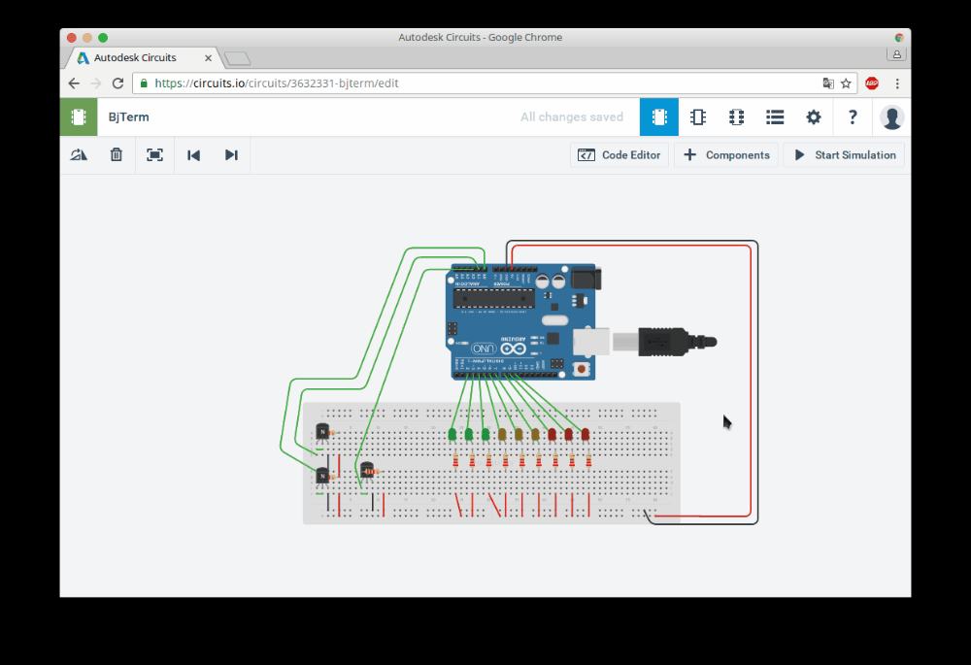The width and height of the screenshot is (971, 665).
Task: Open the Components panel
Action: coord(725,154)
